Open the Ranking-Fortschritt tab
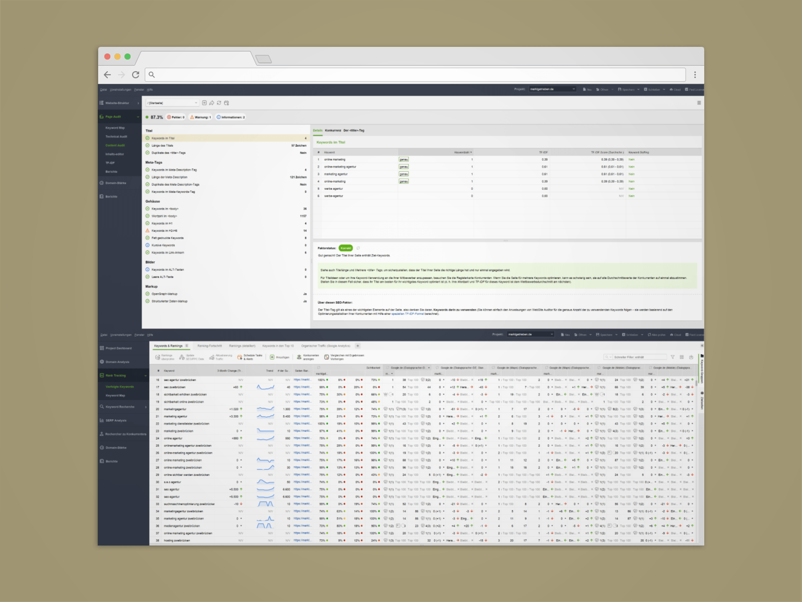 click(x=209, y=346)
